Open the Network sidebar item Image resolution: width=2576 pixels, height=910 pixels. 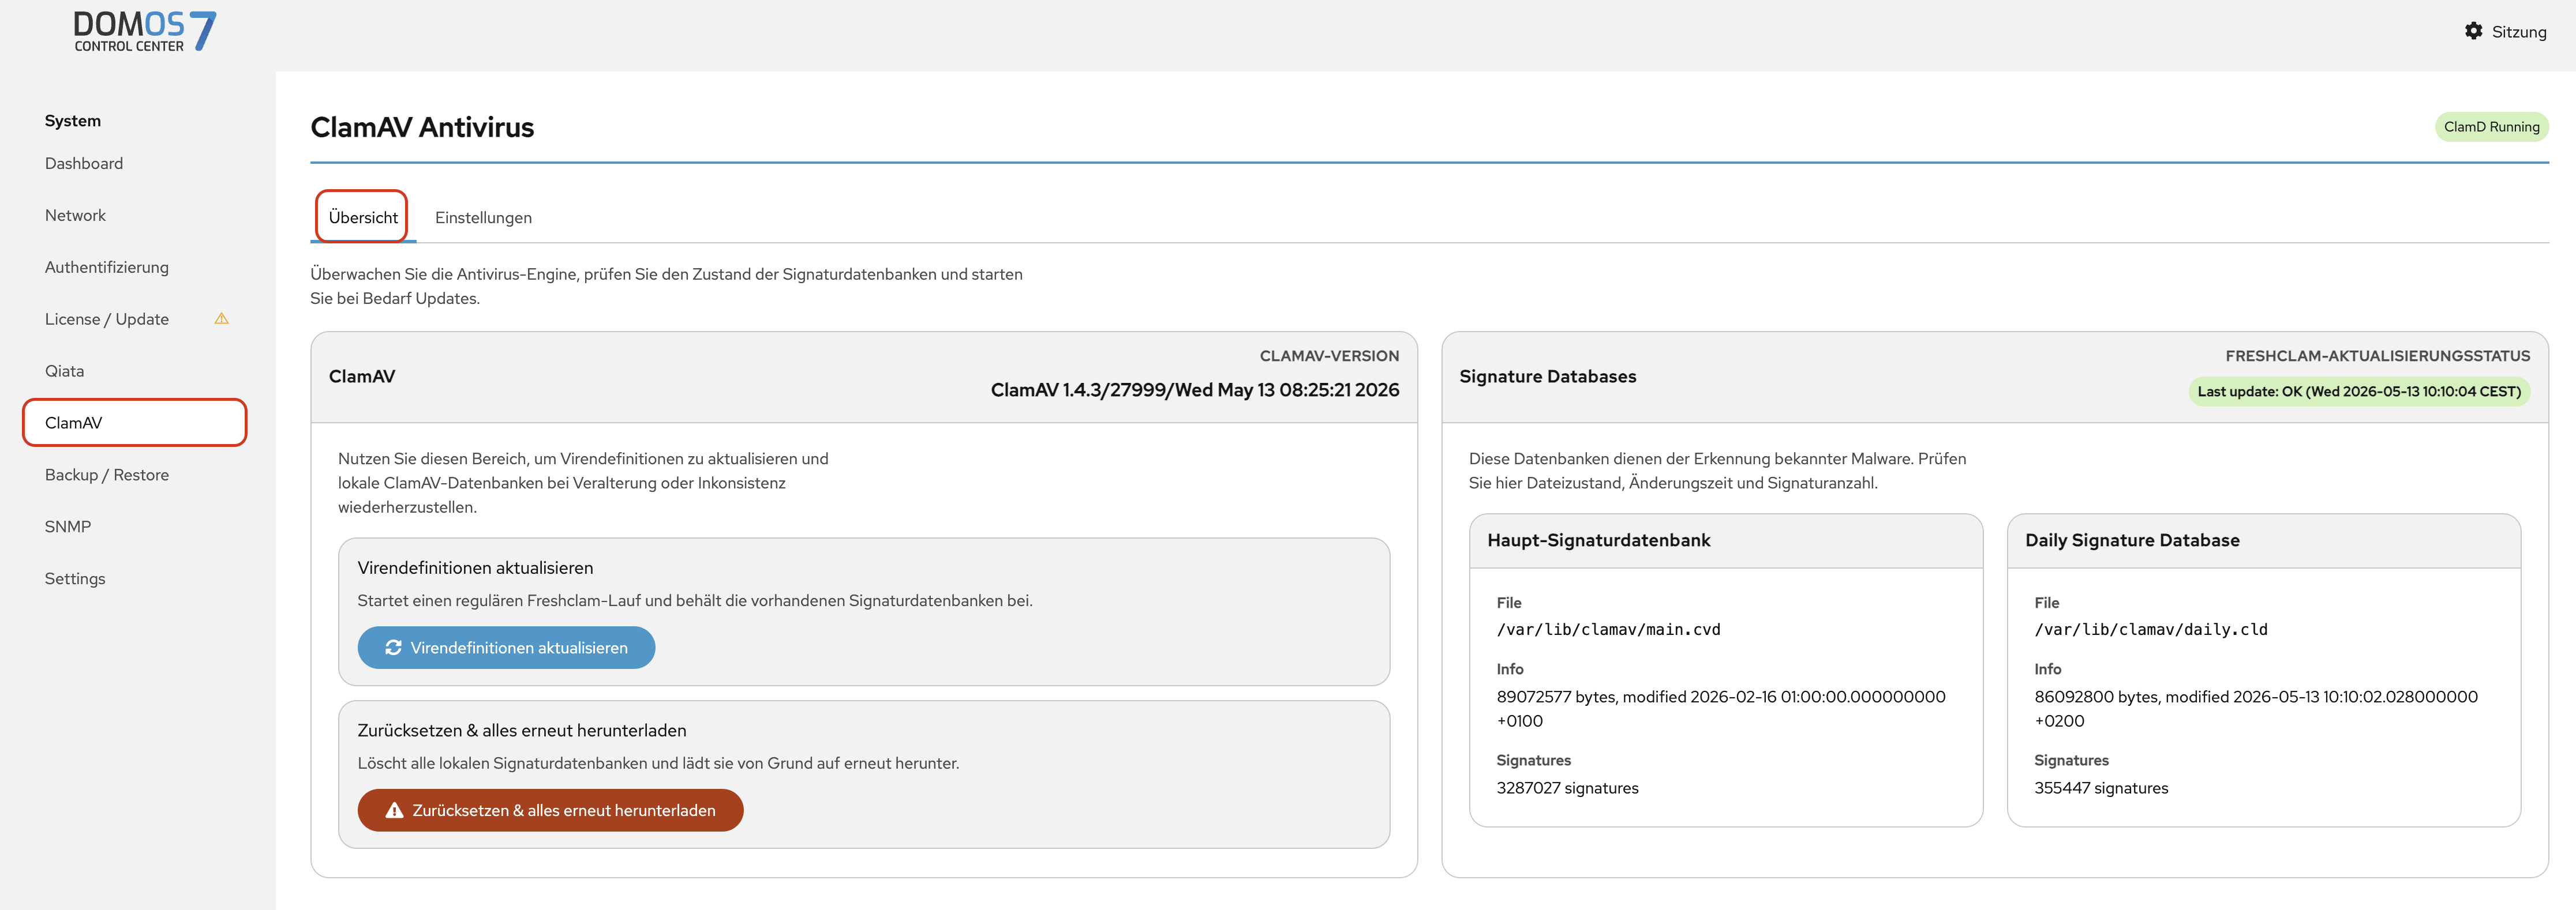[x=75, y=215]
